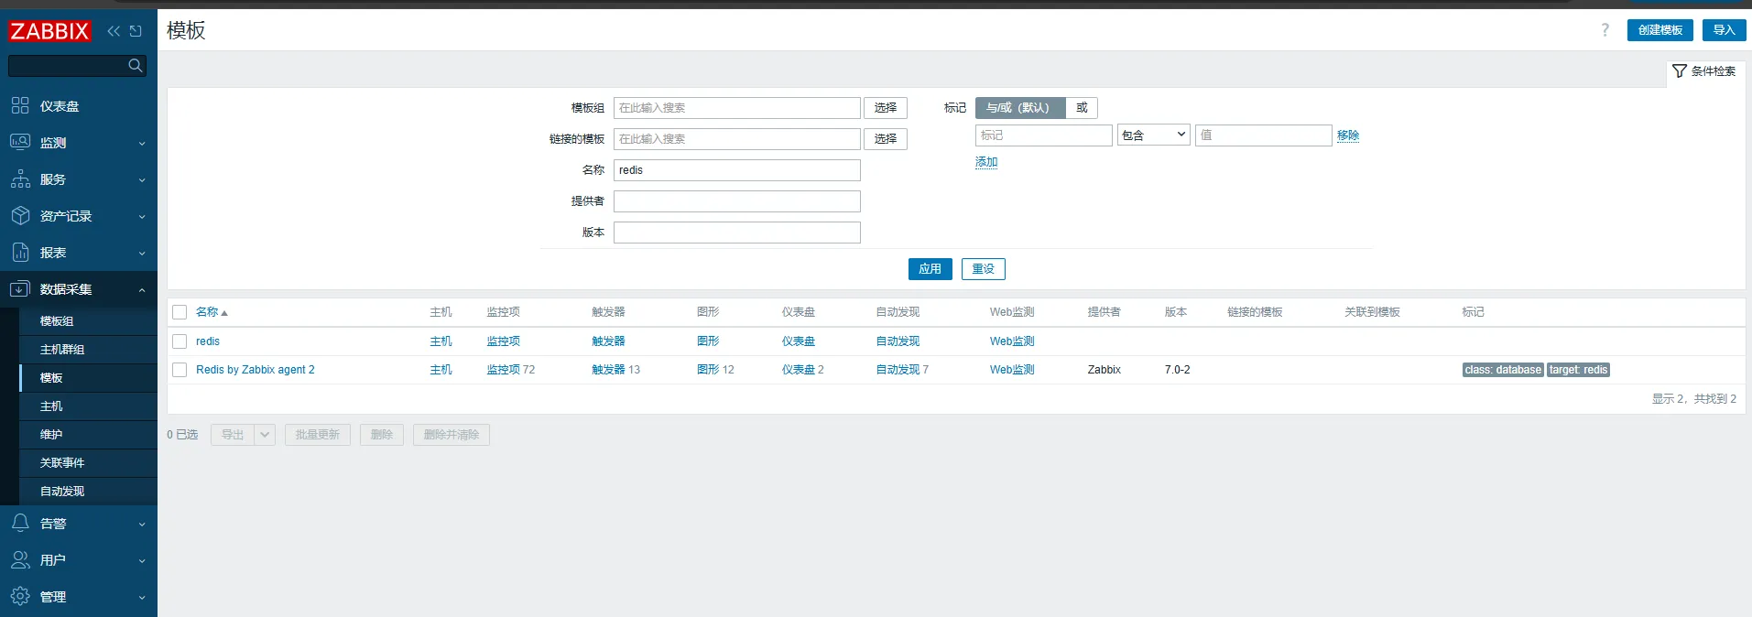Screen dimensions: 1752x617
Task: Click the administration 管理 gear icon
Action: point(20,596)
